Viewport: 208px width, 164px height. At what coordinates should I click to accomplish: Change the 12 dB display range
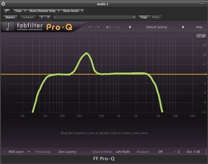[201, 36]
